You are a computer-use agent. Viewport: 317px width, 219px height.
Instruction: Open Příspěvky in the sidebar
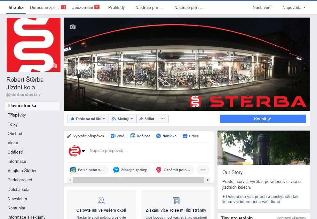[x=17, y=115]
